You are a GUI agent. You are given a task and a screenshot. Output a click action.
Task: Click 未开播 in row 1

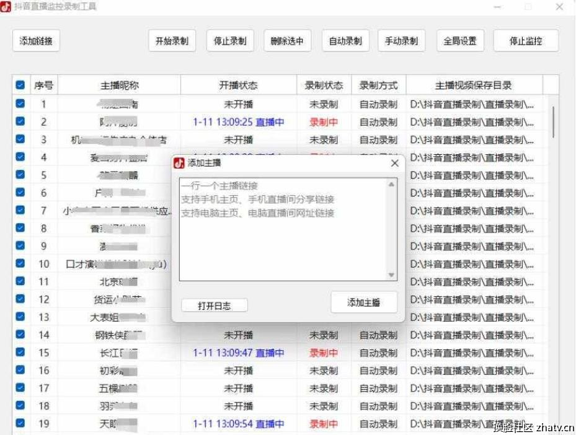pyautogui.click(x=239, y=104)
